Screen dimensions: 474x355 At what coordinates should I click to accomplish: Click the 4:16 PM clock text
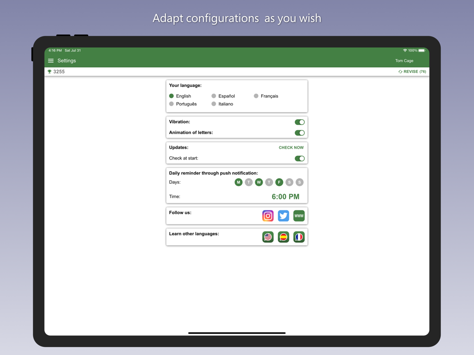[x=55, y=51]
